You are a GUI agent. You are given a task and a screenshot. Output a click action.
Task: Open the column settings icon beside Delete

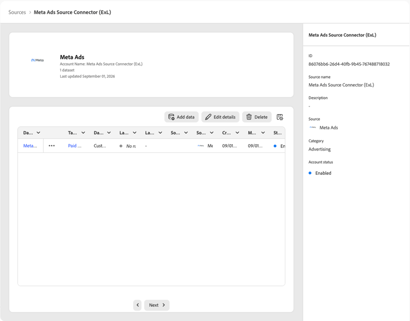(x=280, y=117)
